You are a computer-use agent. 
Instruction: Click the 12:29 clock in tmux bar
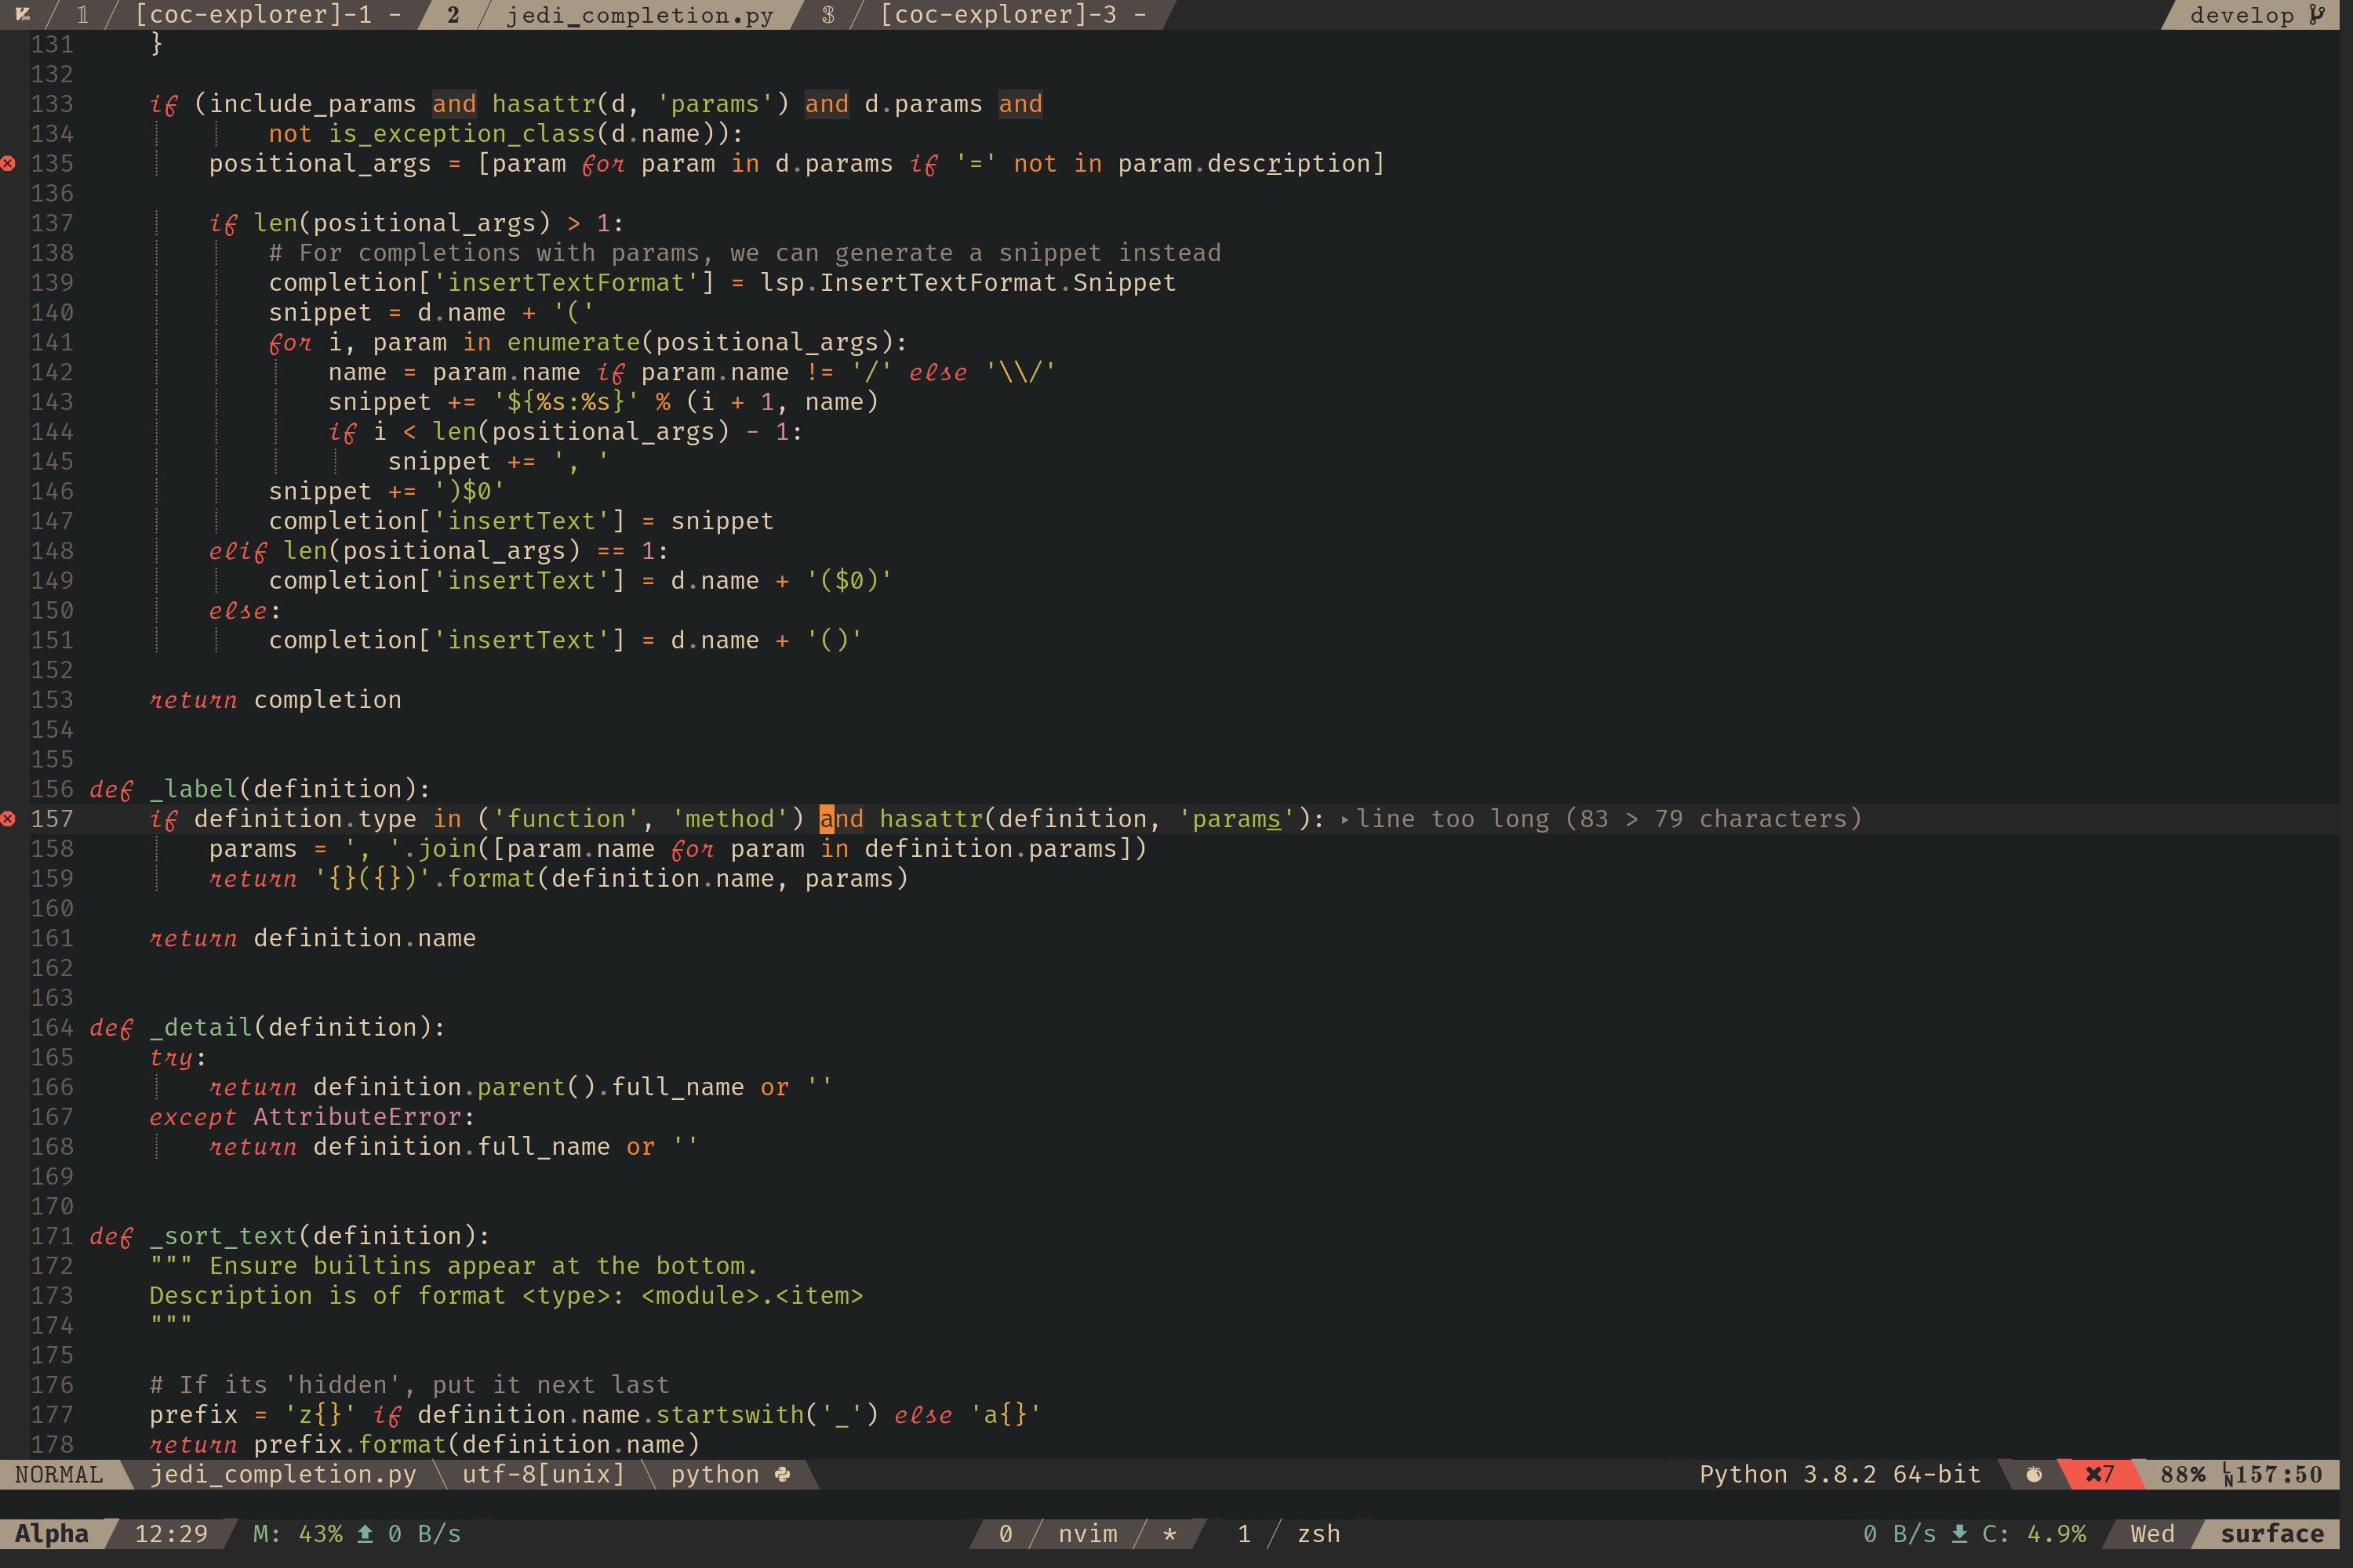click(171, 1533)
